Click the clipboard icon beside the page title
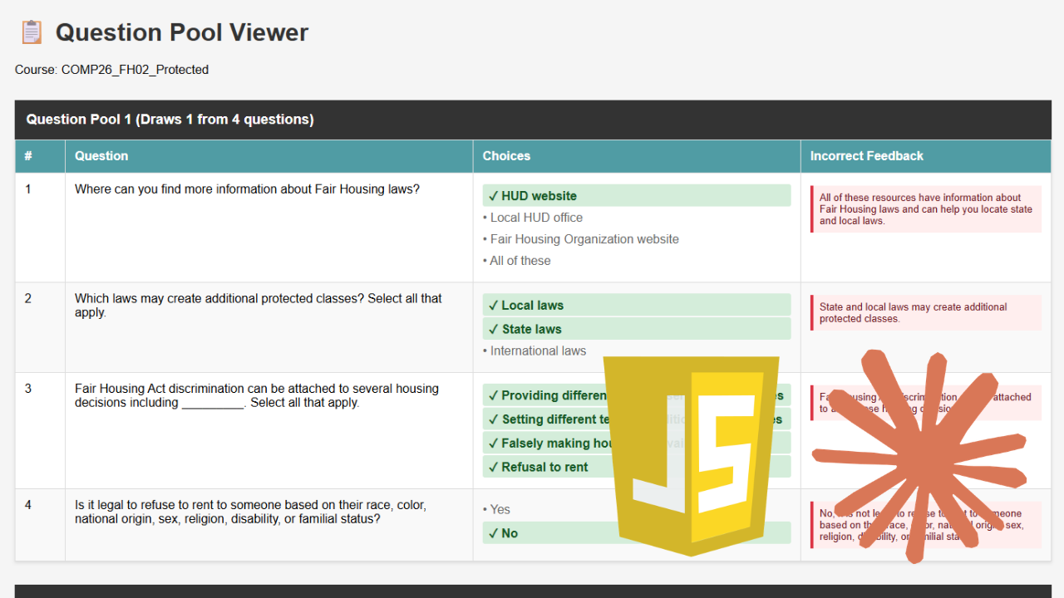 [x=31, y=32]
